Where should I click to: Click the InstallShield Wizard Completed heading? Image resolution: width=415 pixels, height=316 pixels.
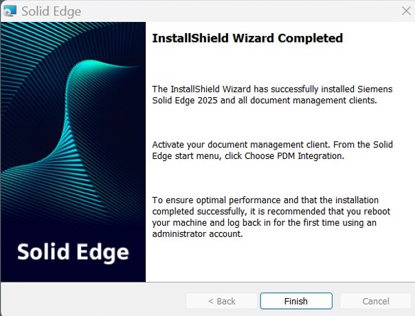247,38
